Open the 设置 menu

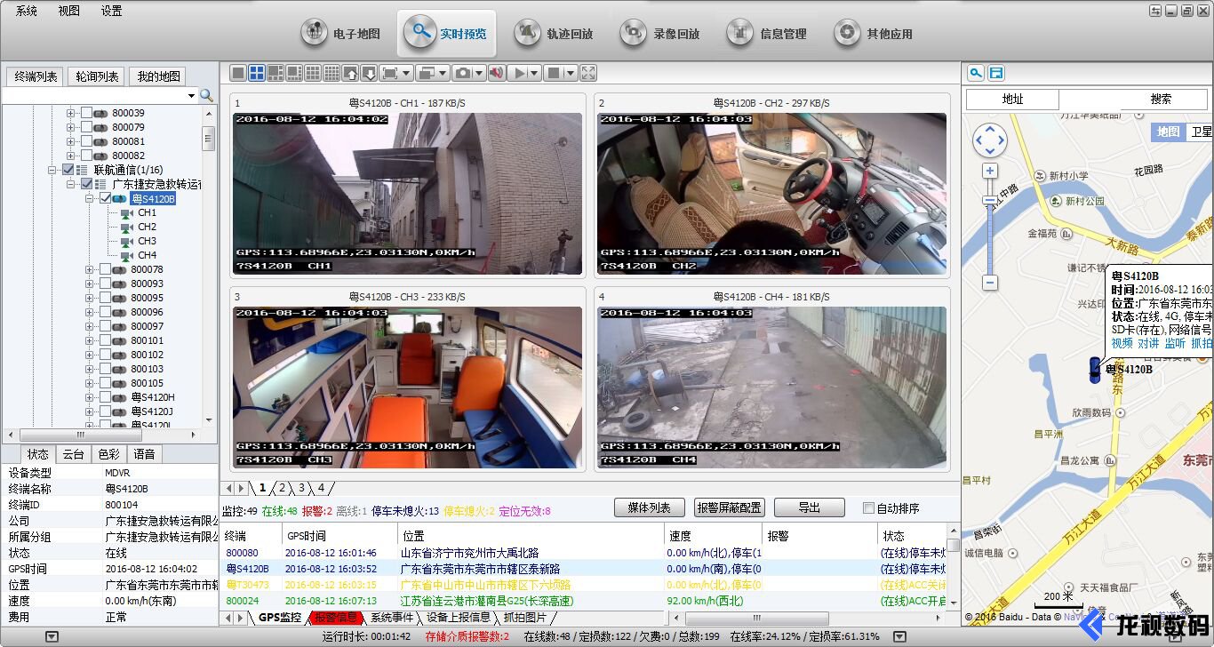point(111,11)
